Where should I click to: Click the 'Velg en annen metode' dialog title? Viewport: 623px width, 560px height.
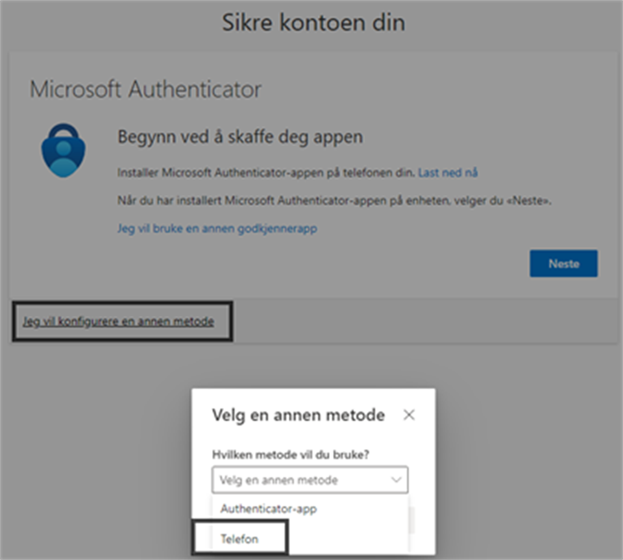pos(299,415)
